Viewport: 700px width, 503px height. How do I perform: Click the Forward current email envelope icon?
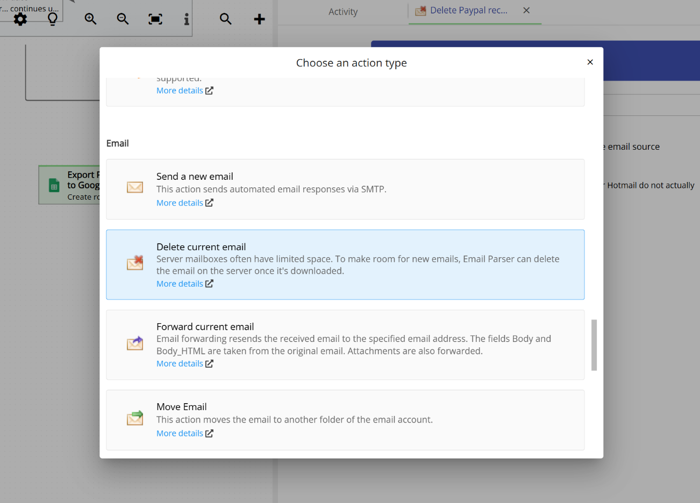(134, 343)
